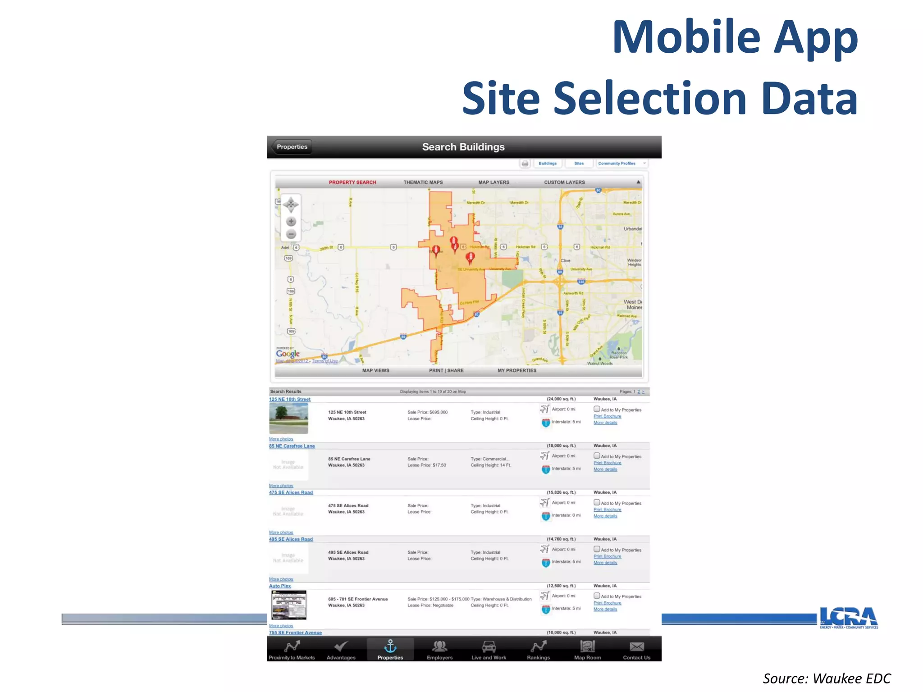Go to results page 2

[639, 392]
